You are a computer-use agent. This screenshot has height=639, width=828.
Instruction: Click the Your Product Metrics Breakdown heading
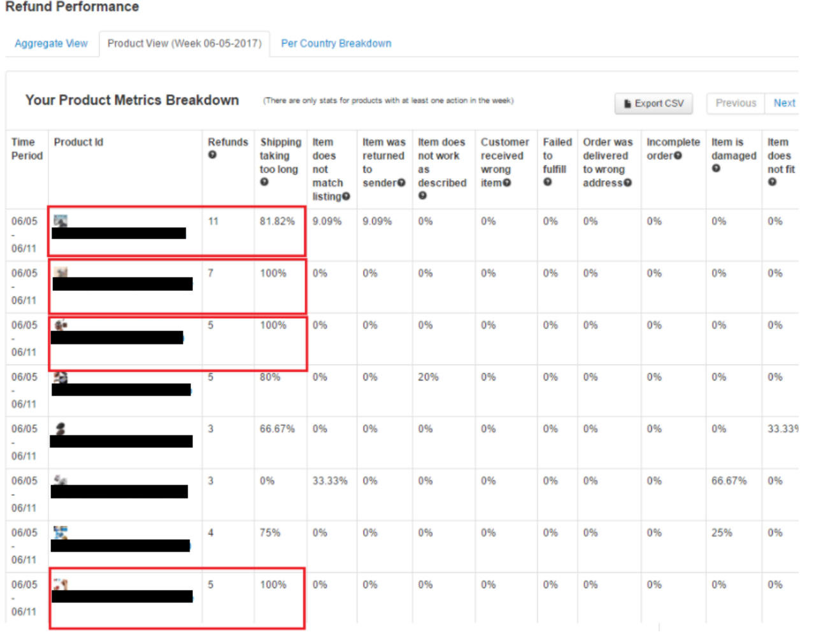[x=132, y=100]
